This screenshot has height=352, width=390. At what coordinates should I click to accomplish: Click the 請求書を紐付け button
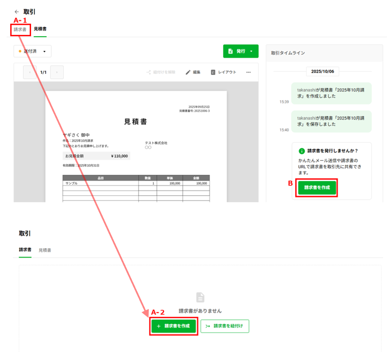[225, 326]
